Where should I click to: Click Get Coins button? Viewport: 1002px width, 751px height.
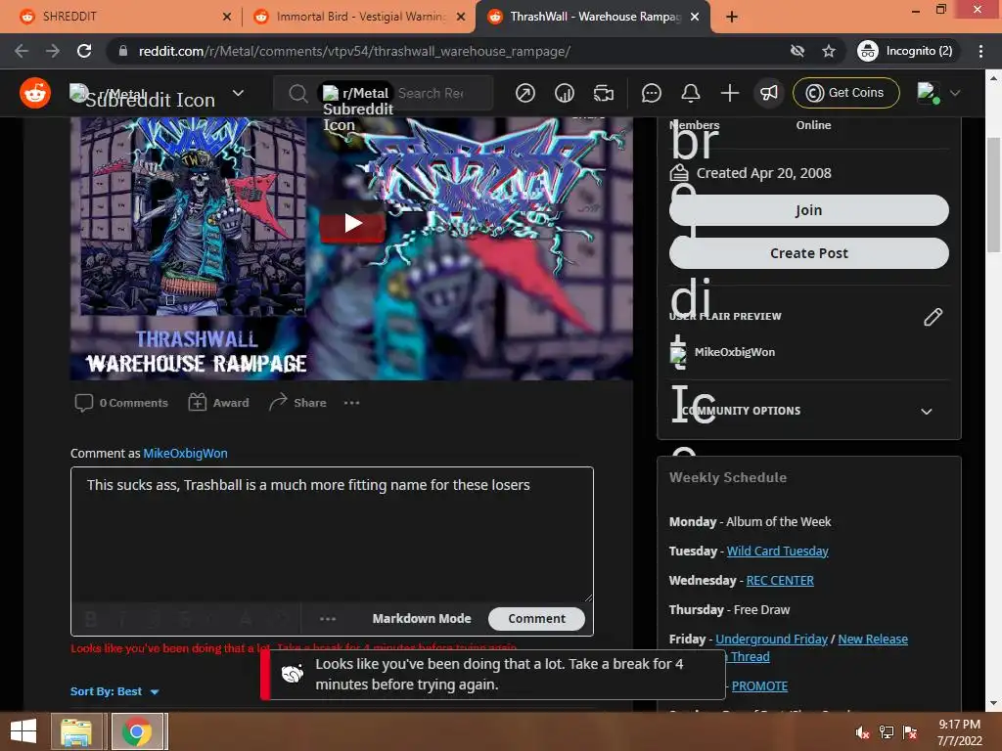(x=845, y=93)
